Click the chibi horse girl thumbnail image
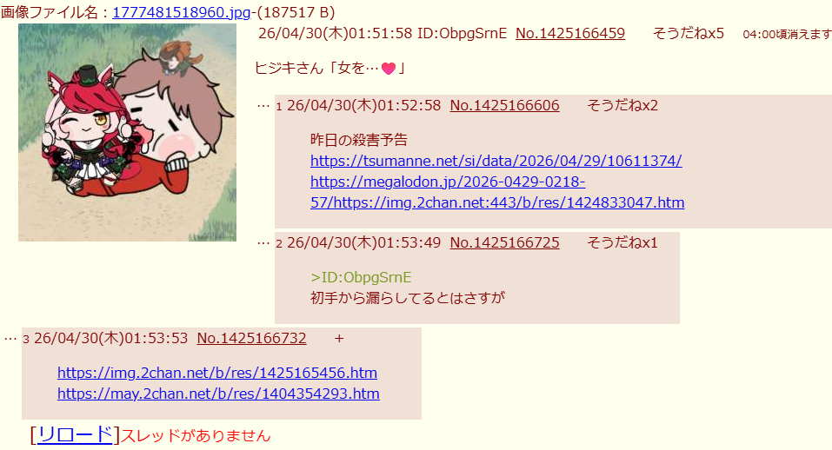The width and height of the screenshot is (832, 450). point(127,133)
